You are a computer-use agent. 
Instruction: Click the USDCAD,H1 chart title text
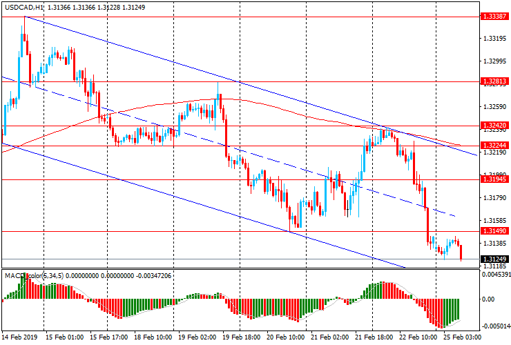(x=23, y=7)
